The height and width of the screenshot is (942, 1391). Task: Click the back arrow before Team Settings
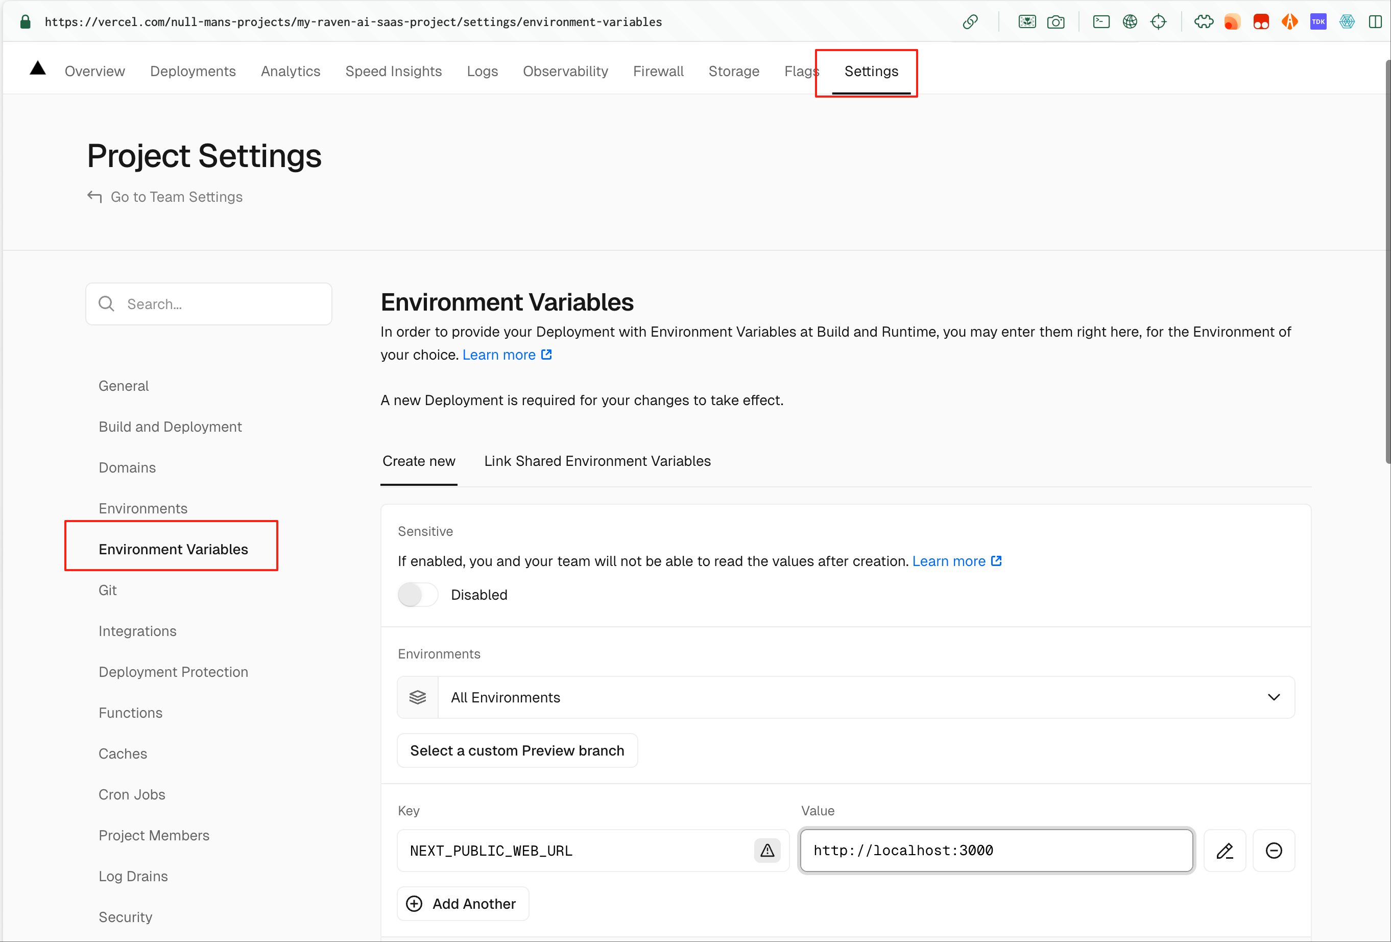(94, 197)
